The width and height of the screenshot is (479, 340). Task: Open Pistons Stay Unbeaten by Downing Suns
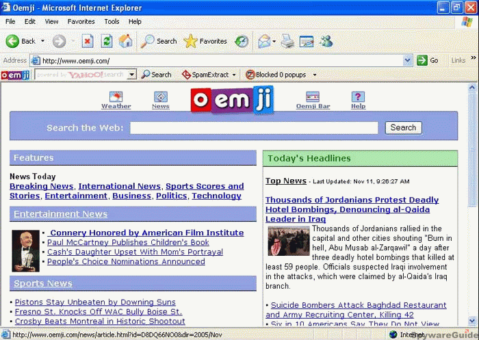(95, 302)
